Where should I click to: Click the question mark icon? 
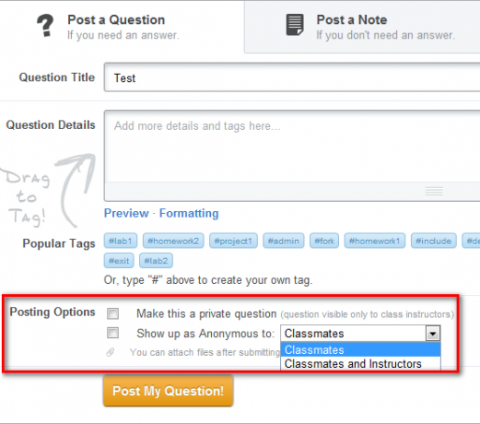(x=45, y=26)
